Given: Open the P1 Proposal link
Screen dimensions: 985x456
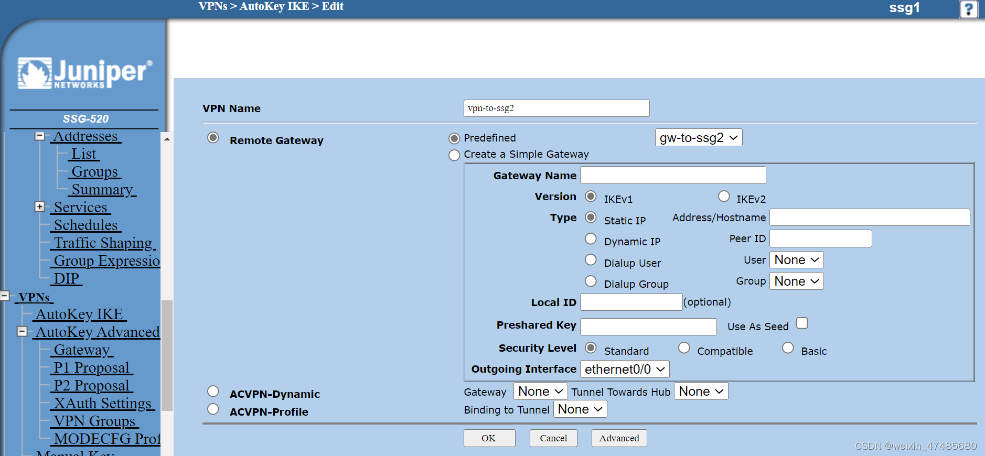Looking at the screenshot, I should pyautogui.click(x=92, y=368).
